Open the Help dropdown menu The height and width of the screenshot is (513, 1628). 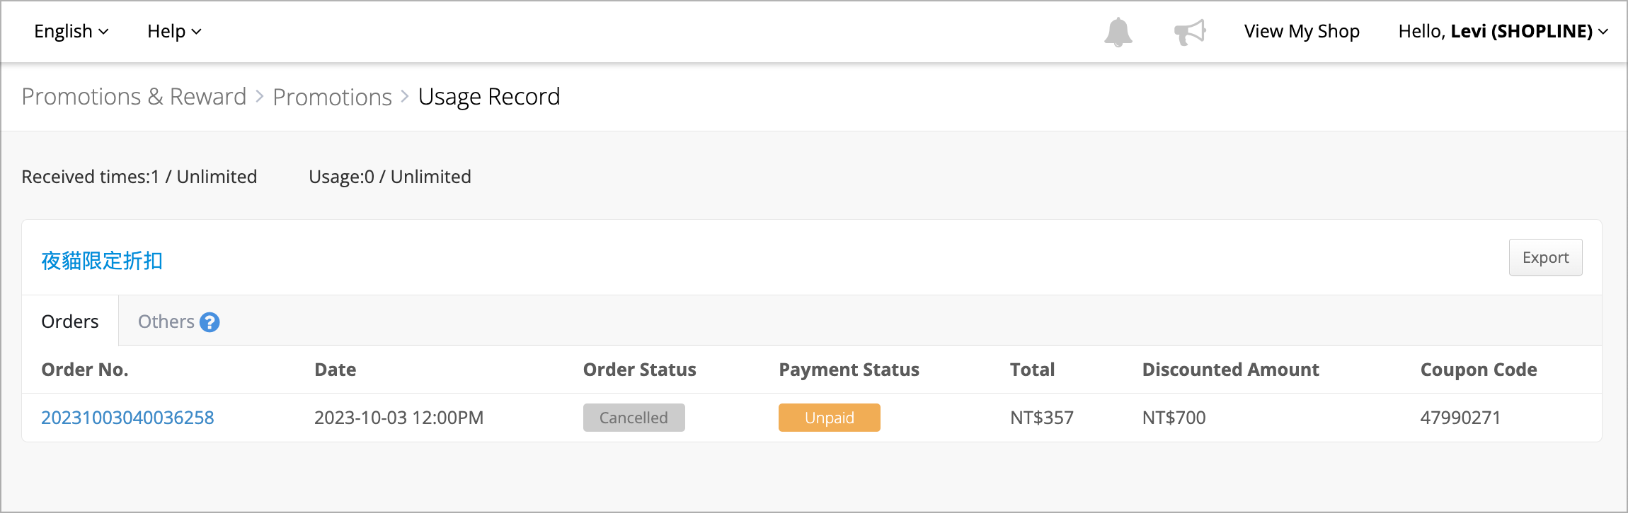[175, 31]
